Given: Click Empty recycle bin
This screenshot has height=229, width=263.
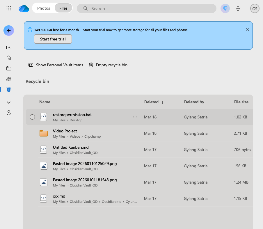Looking at the screenshot, I should 108,65.
